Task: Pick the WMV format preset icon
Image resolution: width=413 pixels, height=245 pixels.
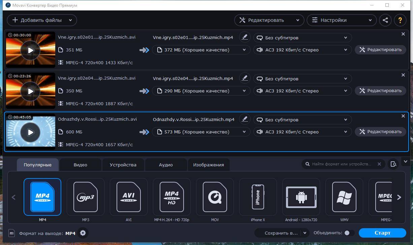Action: (x=344, y=197)
